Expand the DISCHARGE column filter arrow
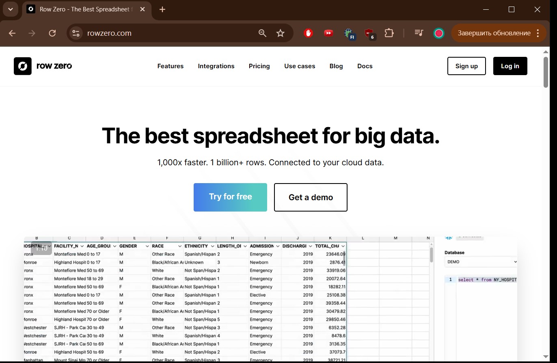The height and width of the screenshot is (363, 557). click(311, 246)
